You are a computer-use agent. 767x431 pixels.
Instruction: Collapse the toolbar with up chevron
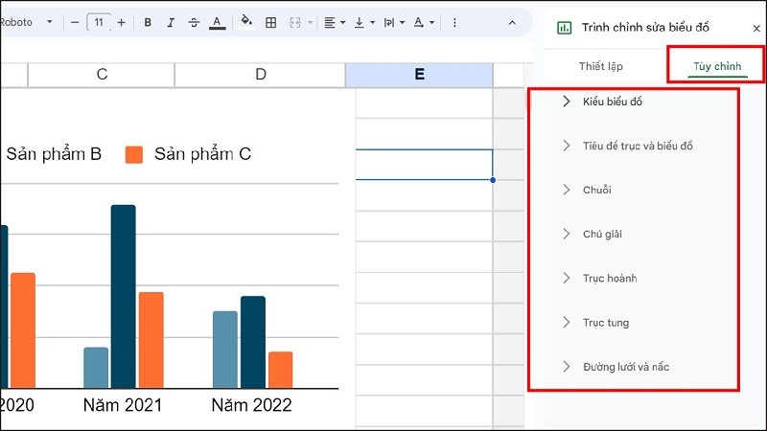click(512, 22)
